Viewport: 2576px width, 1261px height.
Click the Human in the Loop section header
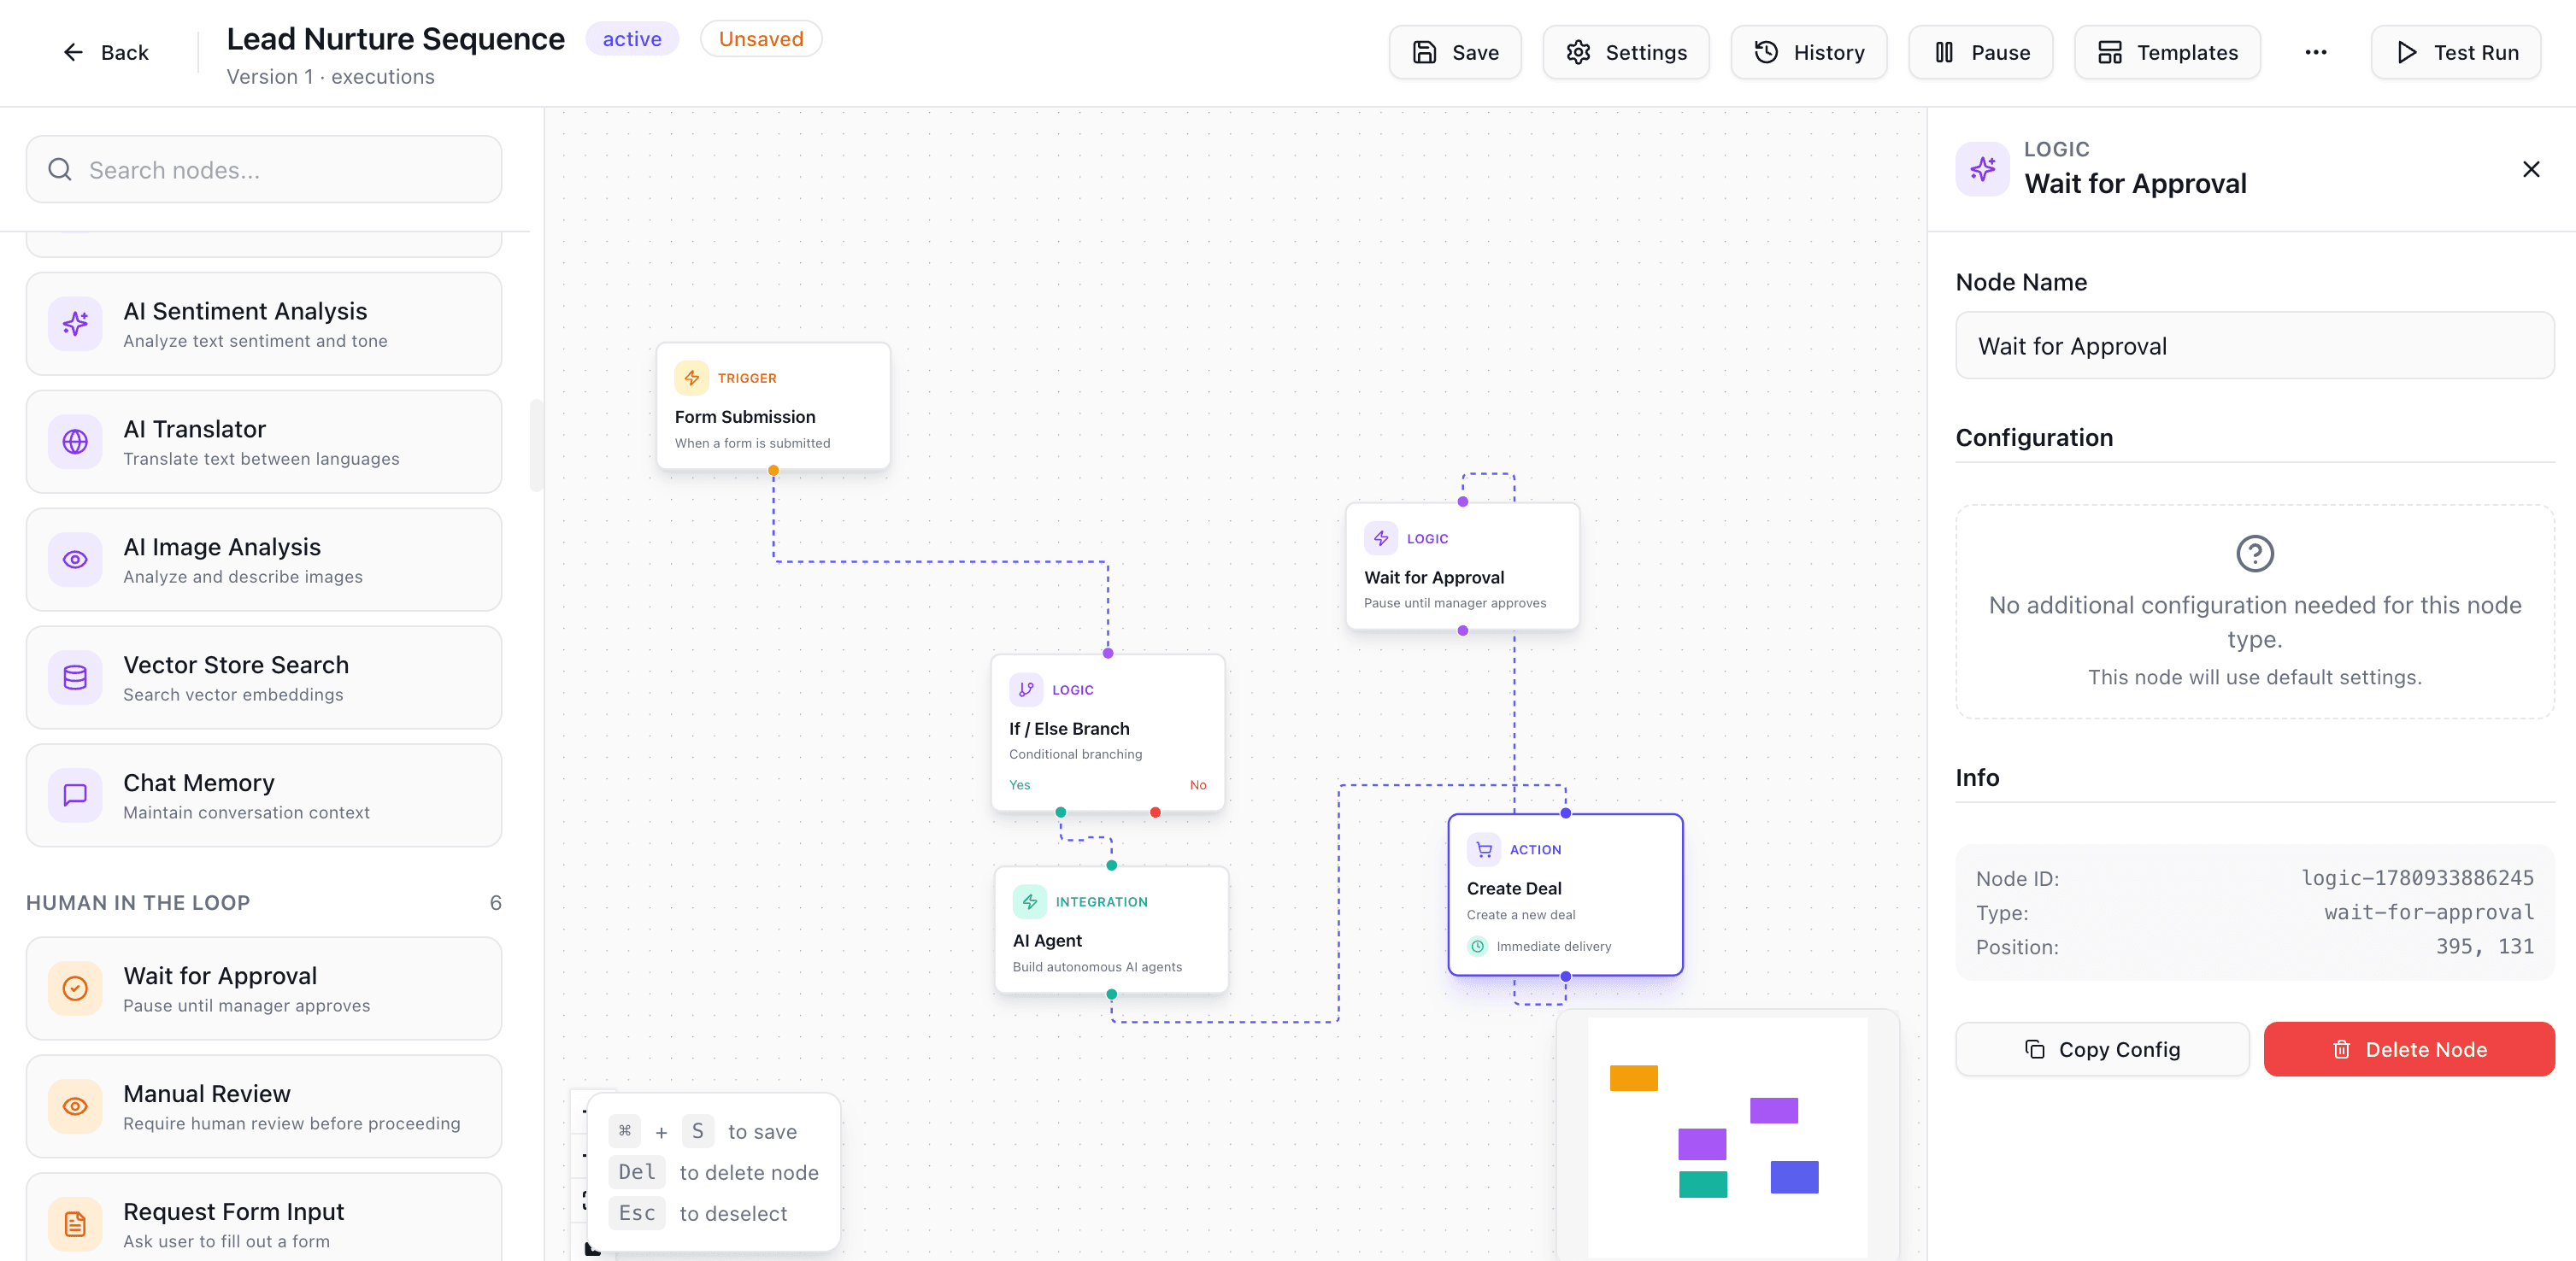[138, 902]
